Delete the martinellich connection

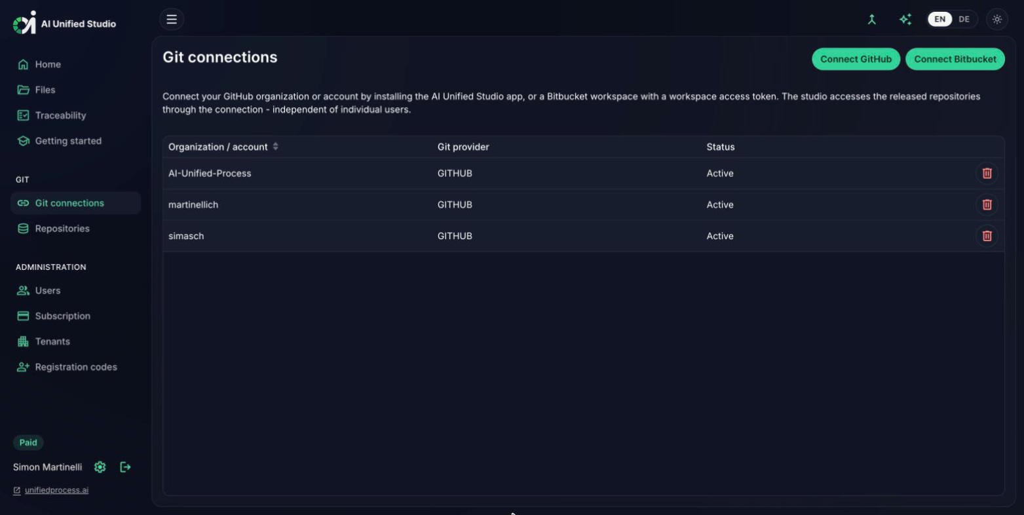(987, 204)
